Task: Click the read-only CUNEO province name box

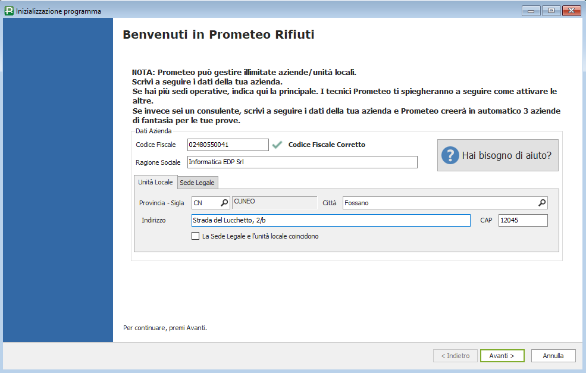Action: click(x=274, y=203)
